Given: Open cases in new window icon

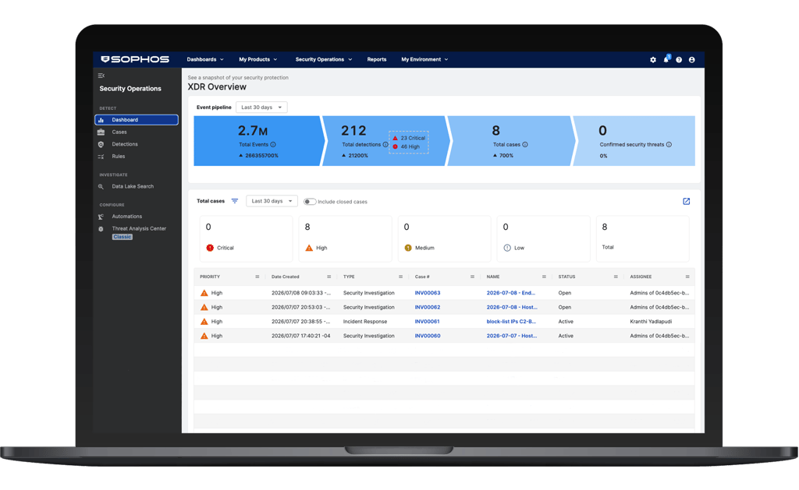Looking at the screenshot, I should coord(687,202).
